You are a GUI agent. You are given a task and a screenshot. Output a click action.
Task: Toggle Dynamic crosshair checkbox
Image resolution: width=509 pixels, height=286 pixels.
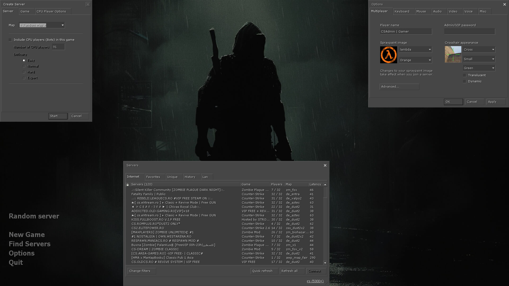click(x=464, y=82)
